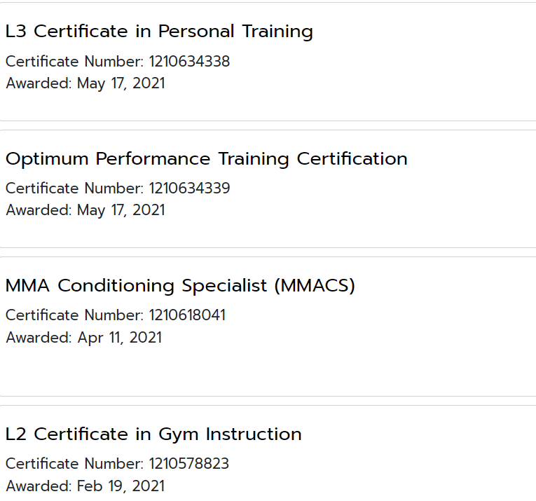Click the word Awarded in the MMACS card
The width and height of the screenshot is (536, 501).
pos(38,338)
